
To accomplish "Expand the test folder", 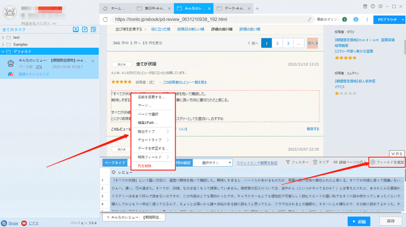I will [3, 37].
